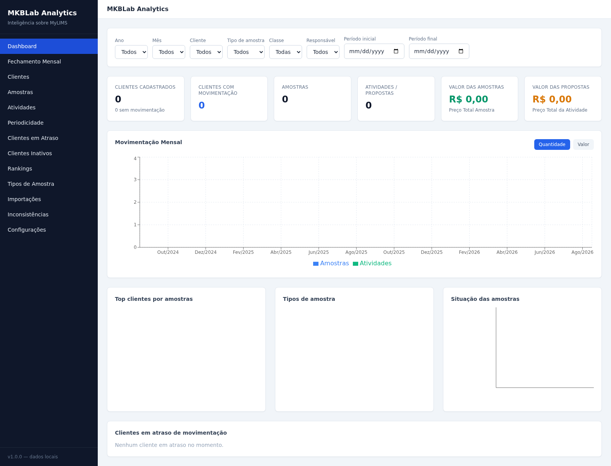Click the Ago/2026 axis label
The width and height of the screenshot is (611, 466).
[x=582, y=252]
